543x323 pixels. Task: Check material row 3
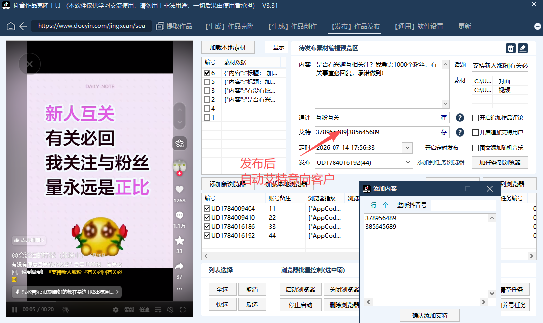[207, 91]
